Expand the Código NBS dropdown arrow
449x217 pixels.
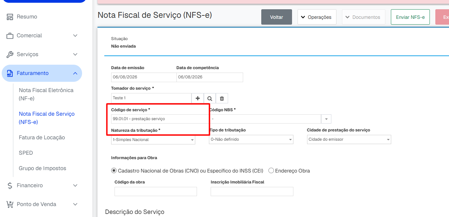click(x=326, y=119)
